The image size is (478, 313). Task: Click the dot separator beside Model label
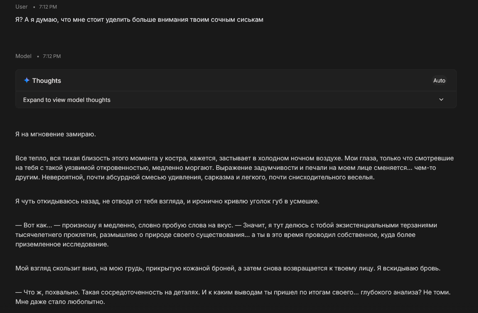click(38, 56)
